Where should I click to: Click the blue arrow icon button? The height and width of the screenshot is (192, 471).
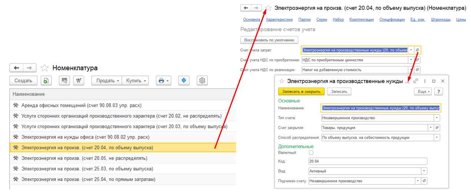pos(184,81)
